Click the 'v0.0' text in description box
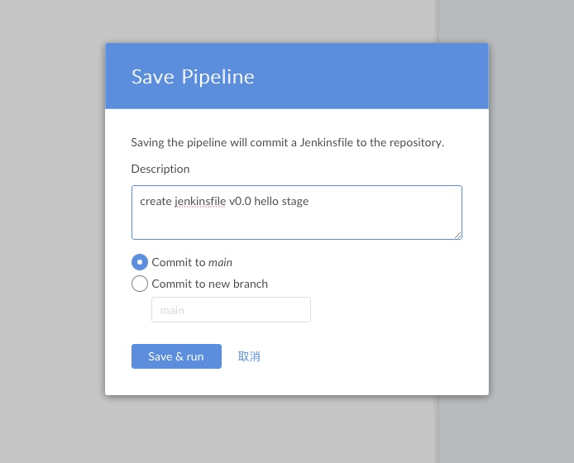Screen dimensions: 574x463 [x=240, y=201]
